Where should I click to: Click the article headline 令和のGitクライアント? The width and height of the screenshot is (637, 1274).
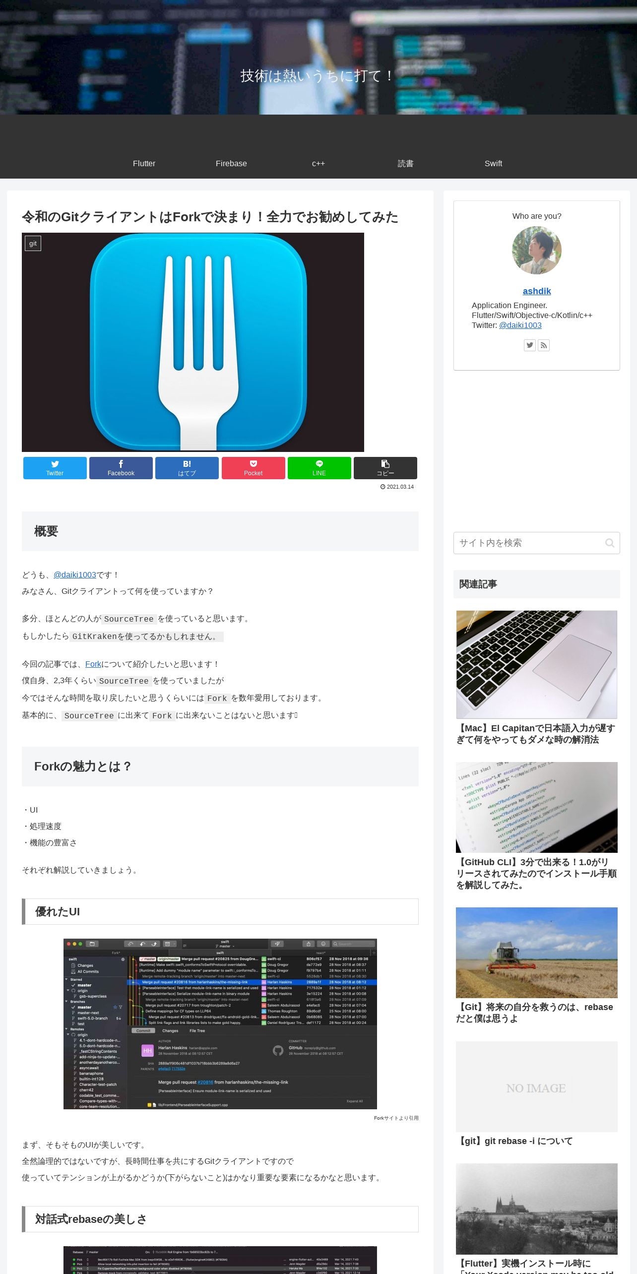[210, 217]
